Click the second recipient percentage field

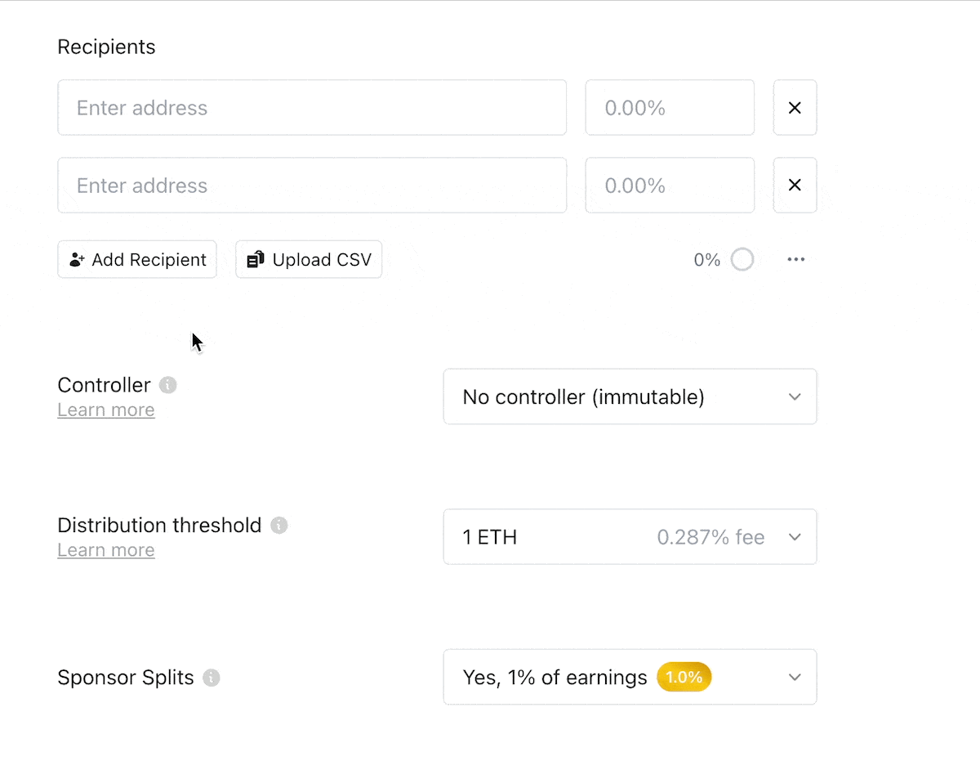(670, 186)
